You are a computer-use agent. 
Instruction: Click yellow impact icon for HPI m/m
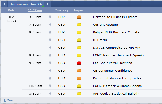pyautogui.click(x=79, y=40)
